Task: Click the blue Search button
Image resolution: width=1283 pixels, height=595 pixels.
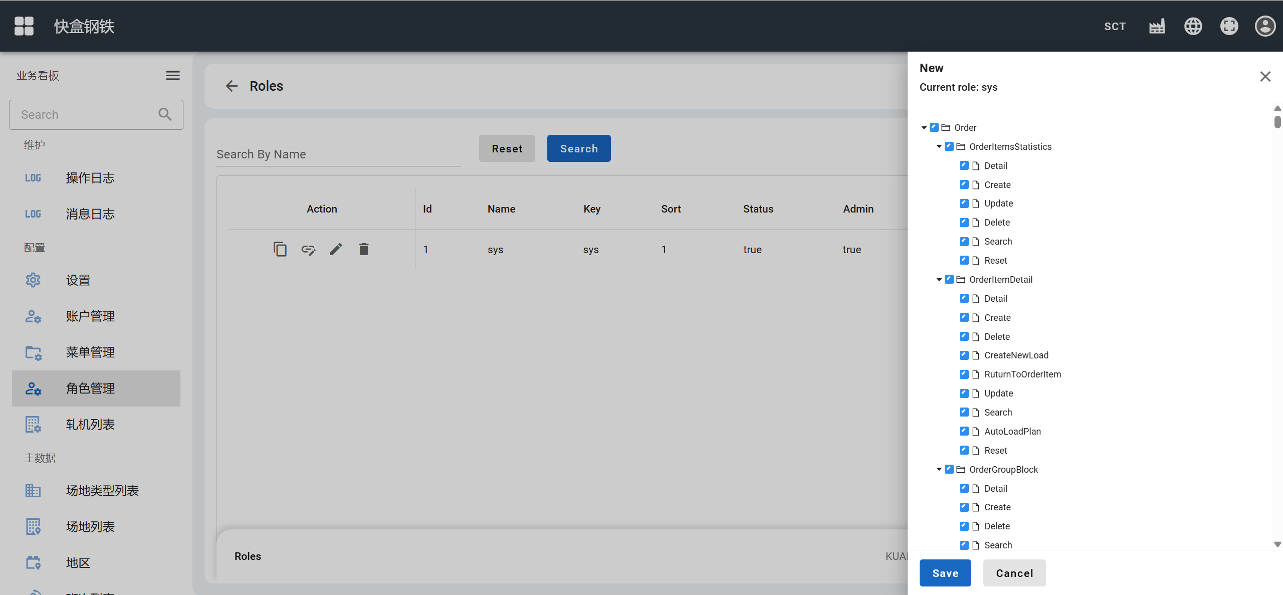Action: [x=579, y=148]
